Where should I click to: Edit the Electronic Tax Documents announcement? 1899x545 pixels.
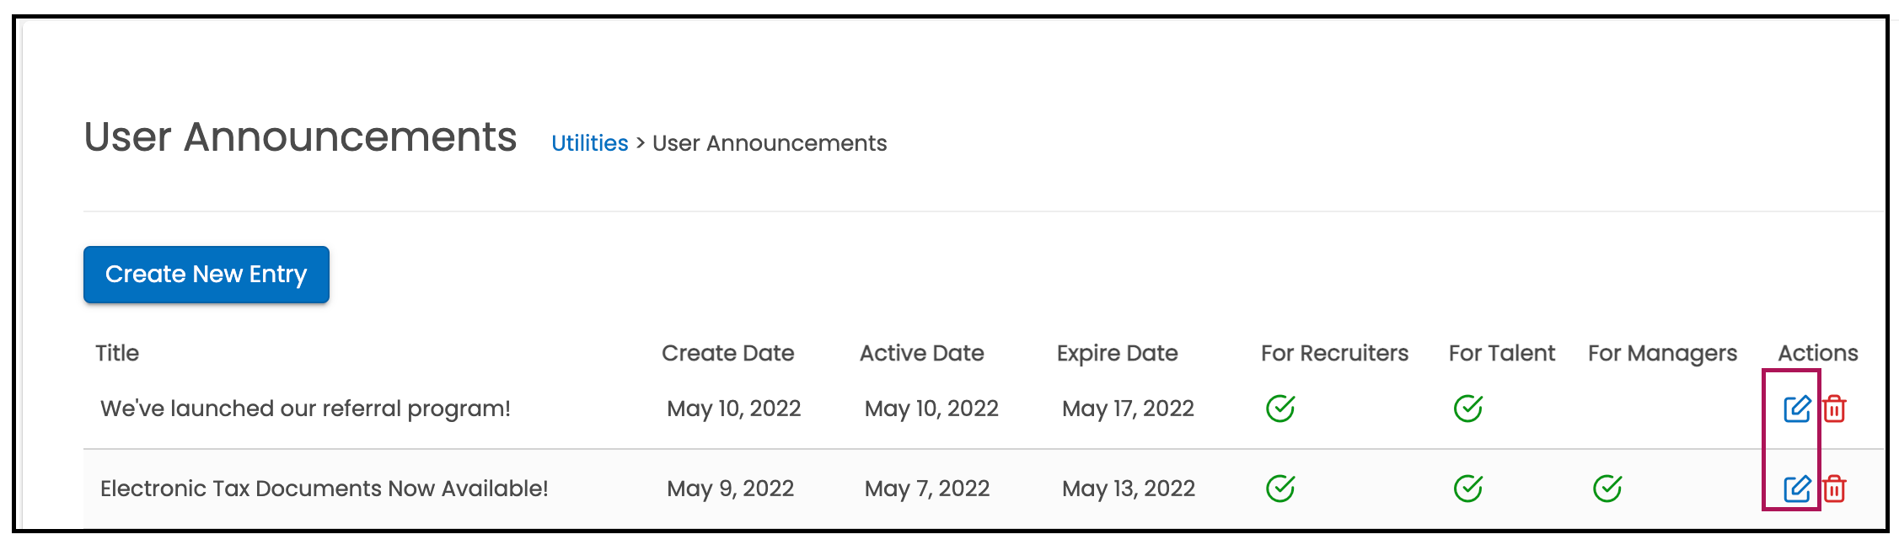pyautogui.click(x=1796, y=489)
